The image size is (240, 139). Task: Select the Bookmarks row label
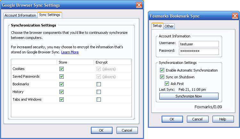click(x=21, y=84)
